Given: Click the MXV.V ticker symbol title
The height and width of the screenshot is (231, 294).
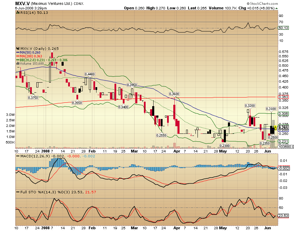Looking at the screenshot, I should click(x=22, y=3).
